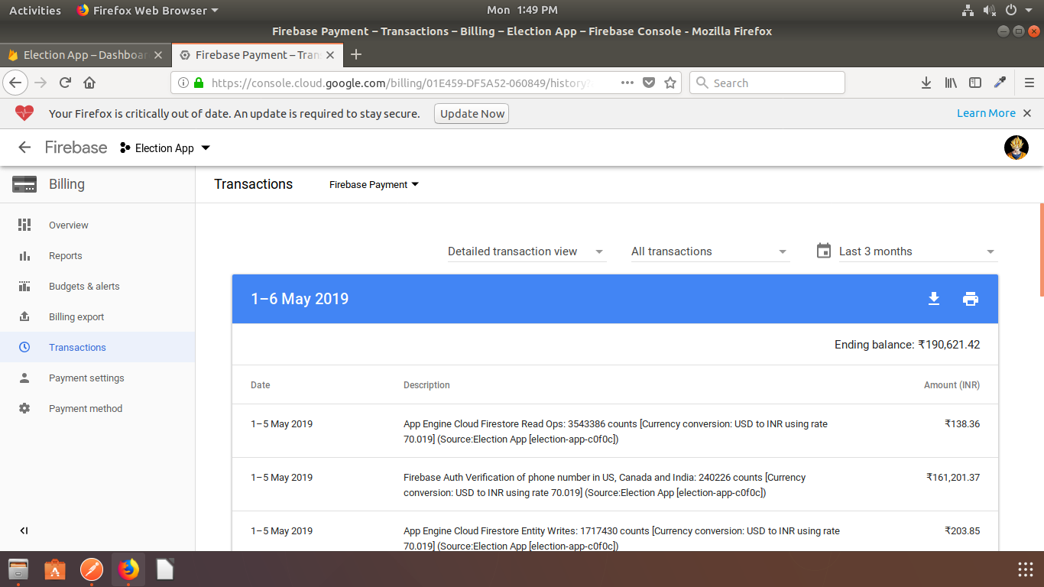Click the calendar icon beside date range
The width and height of the screenshot is (1044, 587).
coord(823,251)
